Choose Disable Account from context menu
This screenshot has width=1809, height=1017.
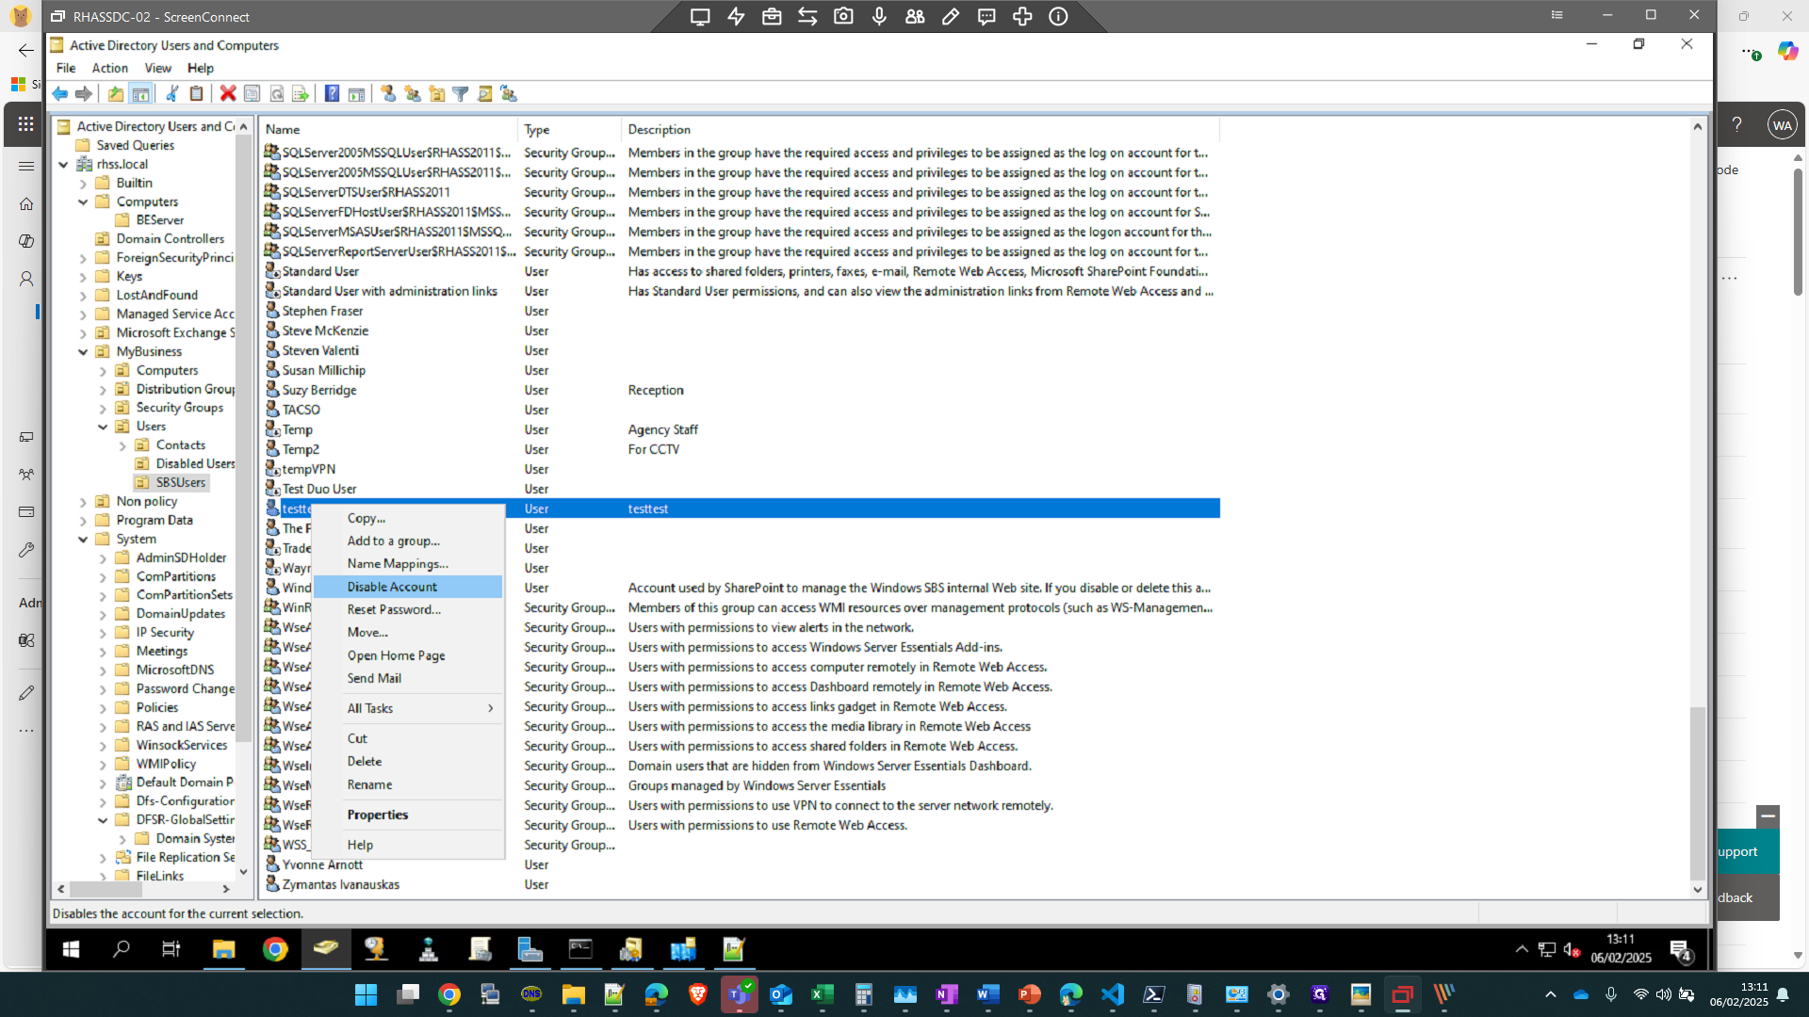tap(408, 587)
